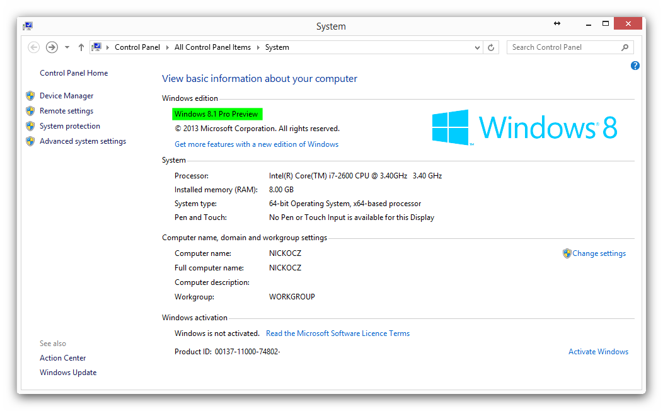Click the View basic information heading

click(x=260, y=79)
